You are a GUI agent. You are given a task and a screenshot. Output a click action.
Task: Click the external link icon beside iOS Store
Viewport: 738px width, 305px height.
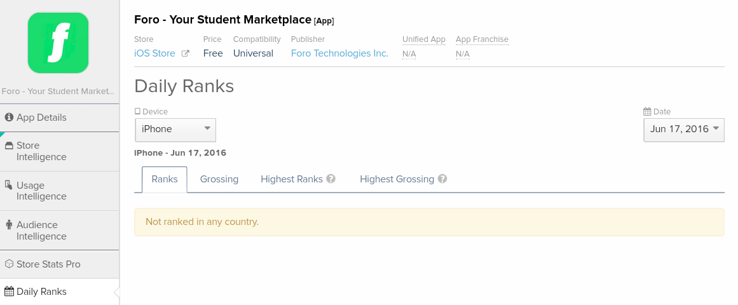[x=186, y=54]
